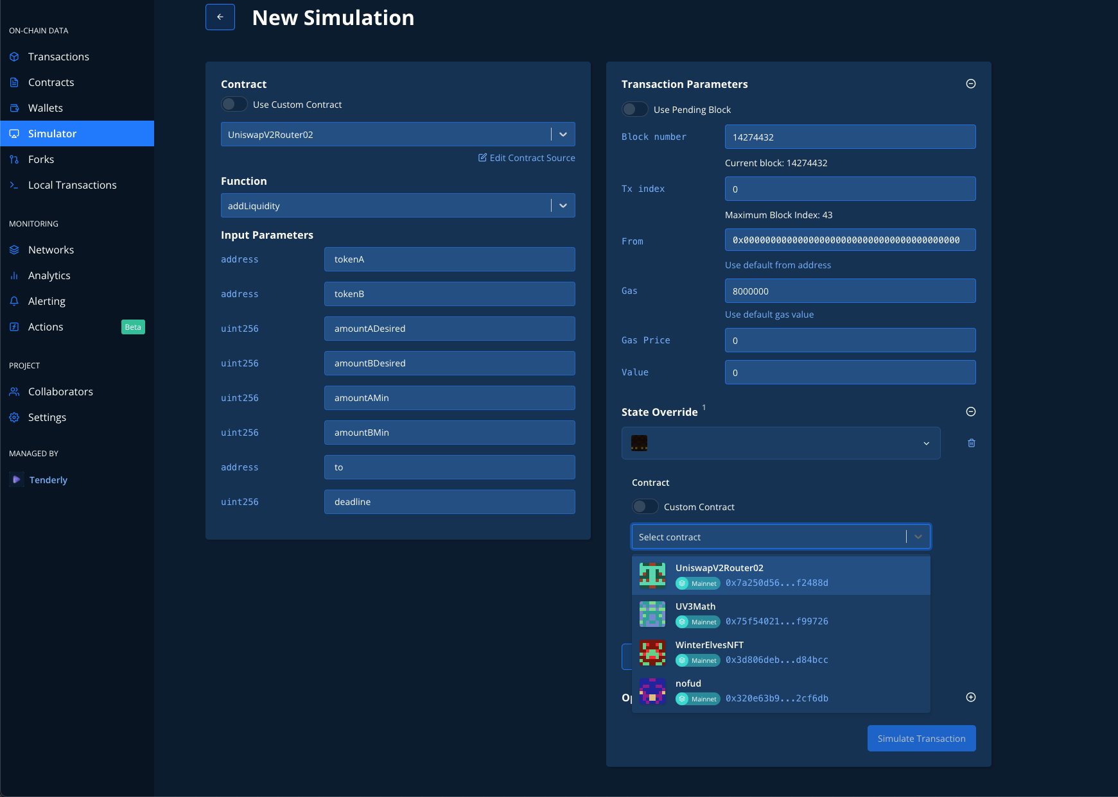
Task: Toggle Custom Contract switch under State Override
Action: (645, 506)
